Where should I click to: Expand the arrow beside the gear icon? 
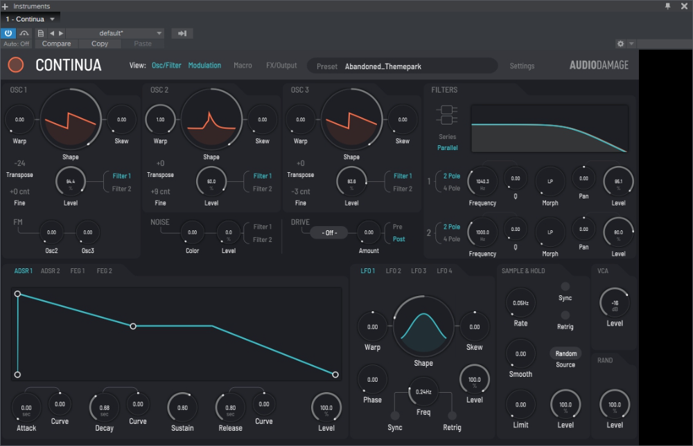631,44
